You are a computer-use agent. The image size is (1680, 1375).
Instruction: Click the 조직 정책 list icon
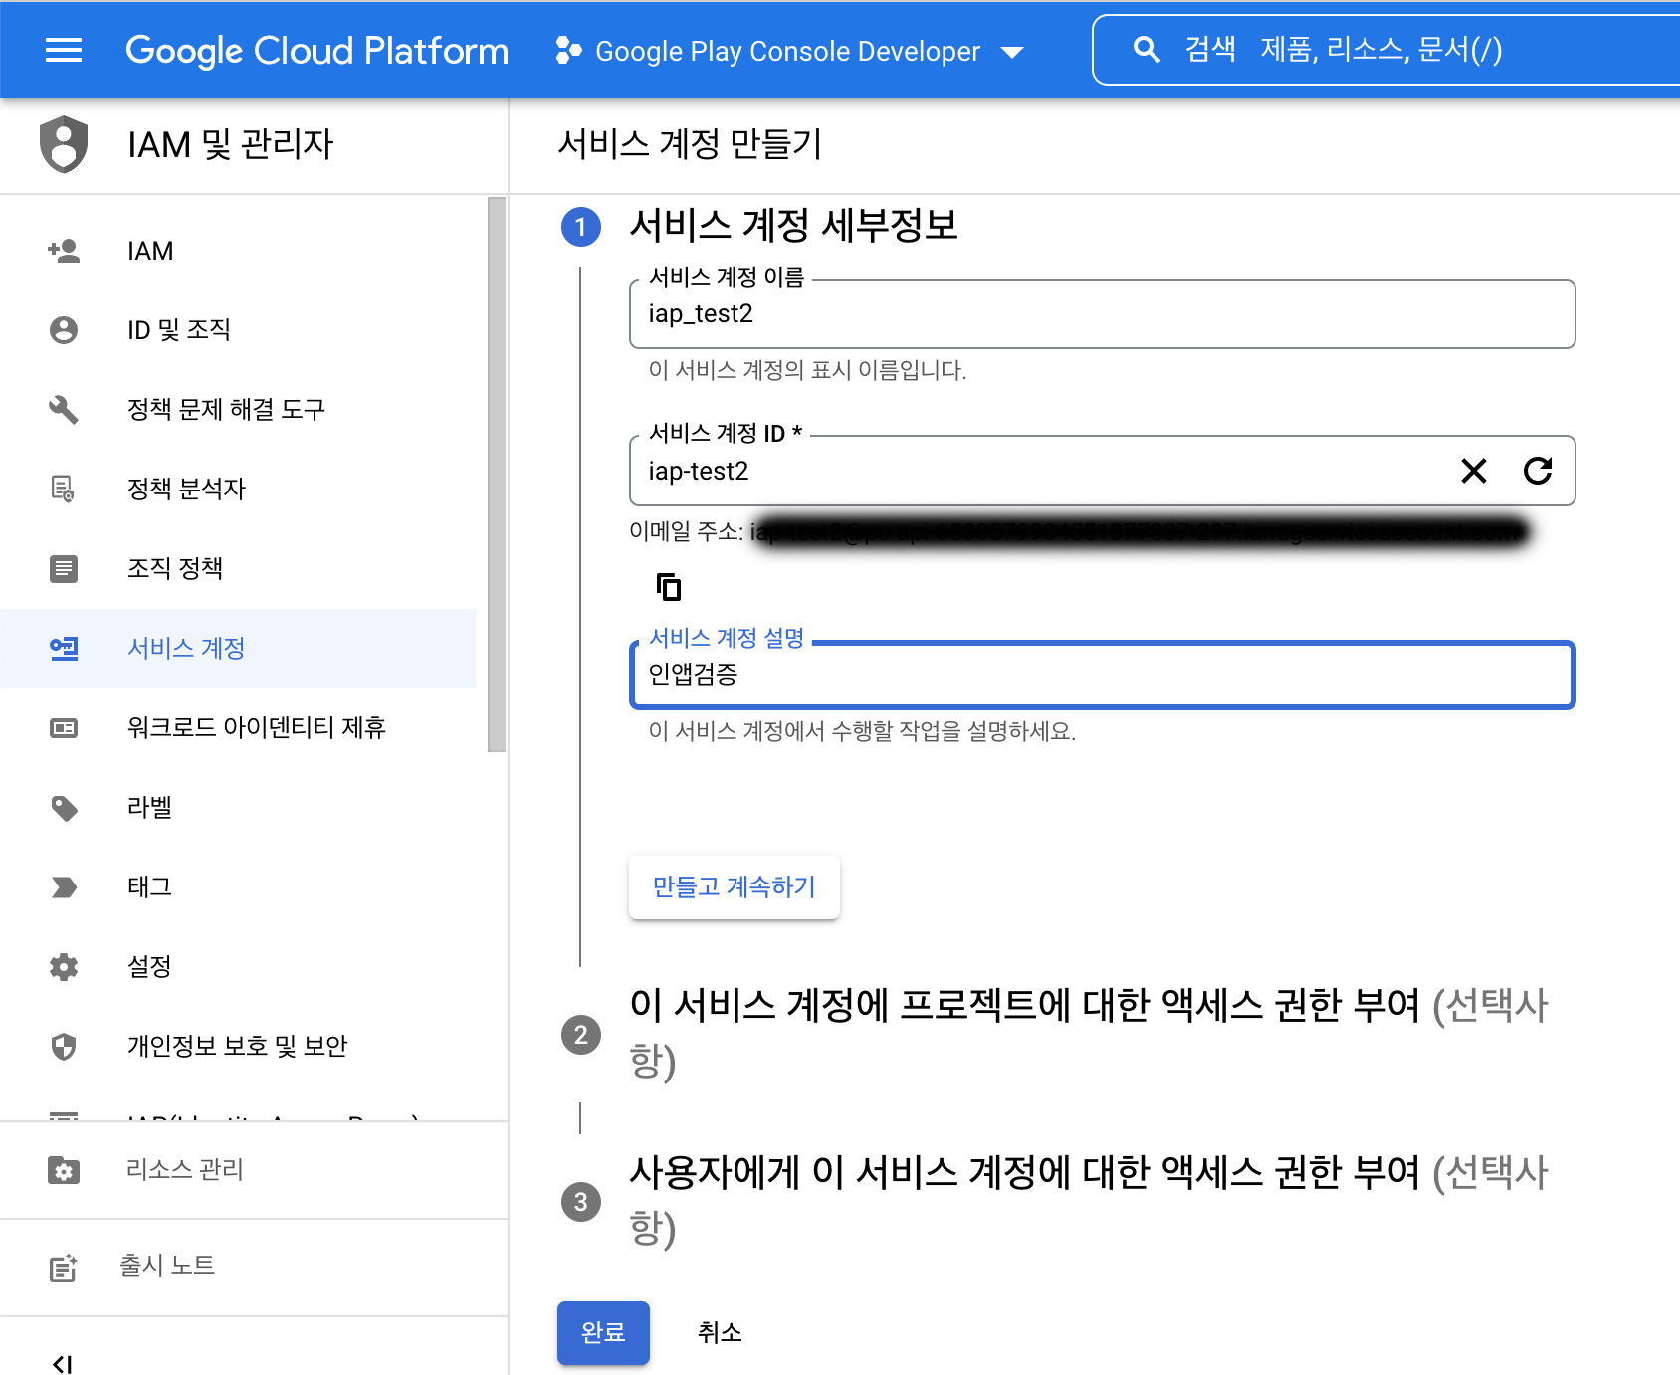pyautogui.click(x=64, y=568)
